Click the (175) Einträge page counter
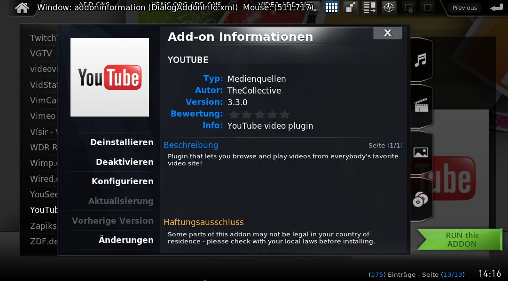 click(x=417, y=274)
